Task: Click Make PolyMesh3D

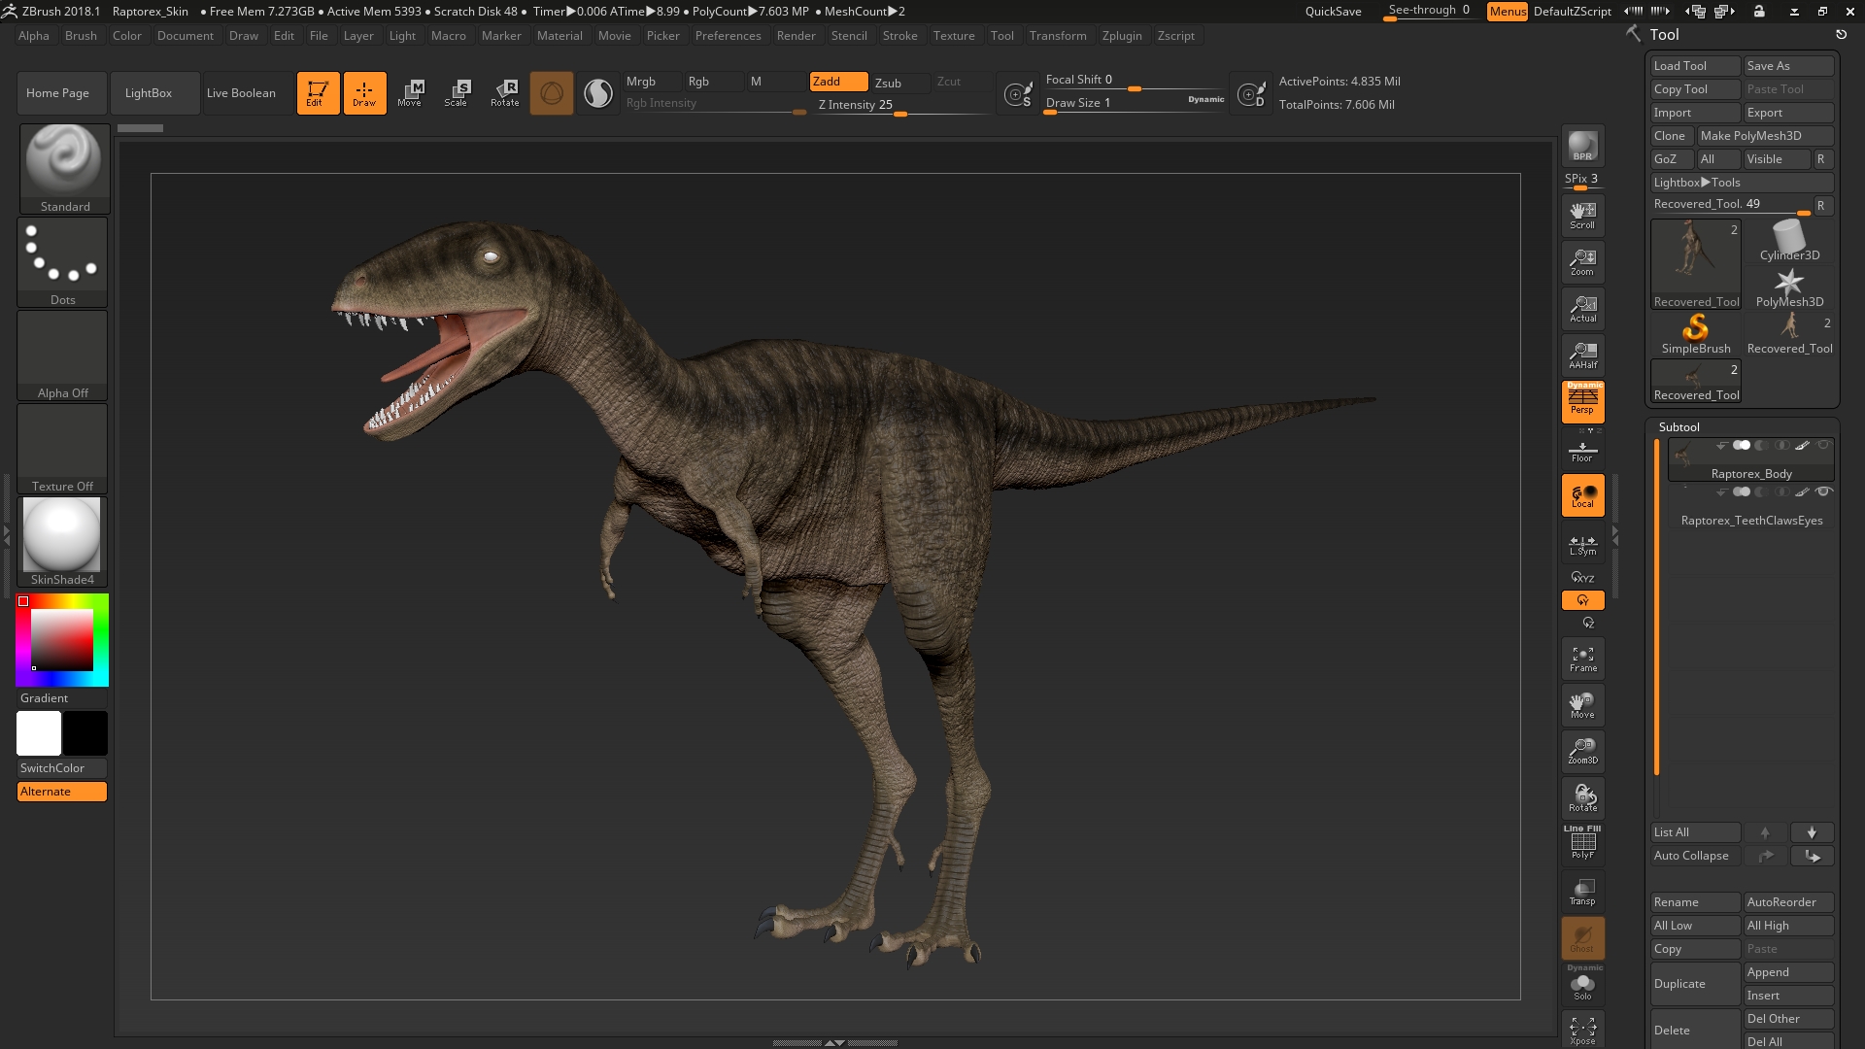Action: (1765, 136)
